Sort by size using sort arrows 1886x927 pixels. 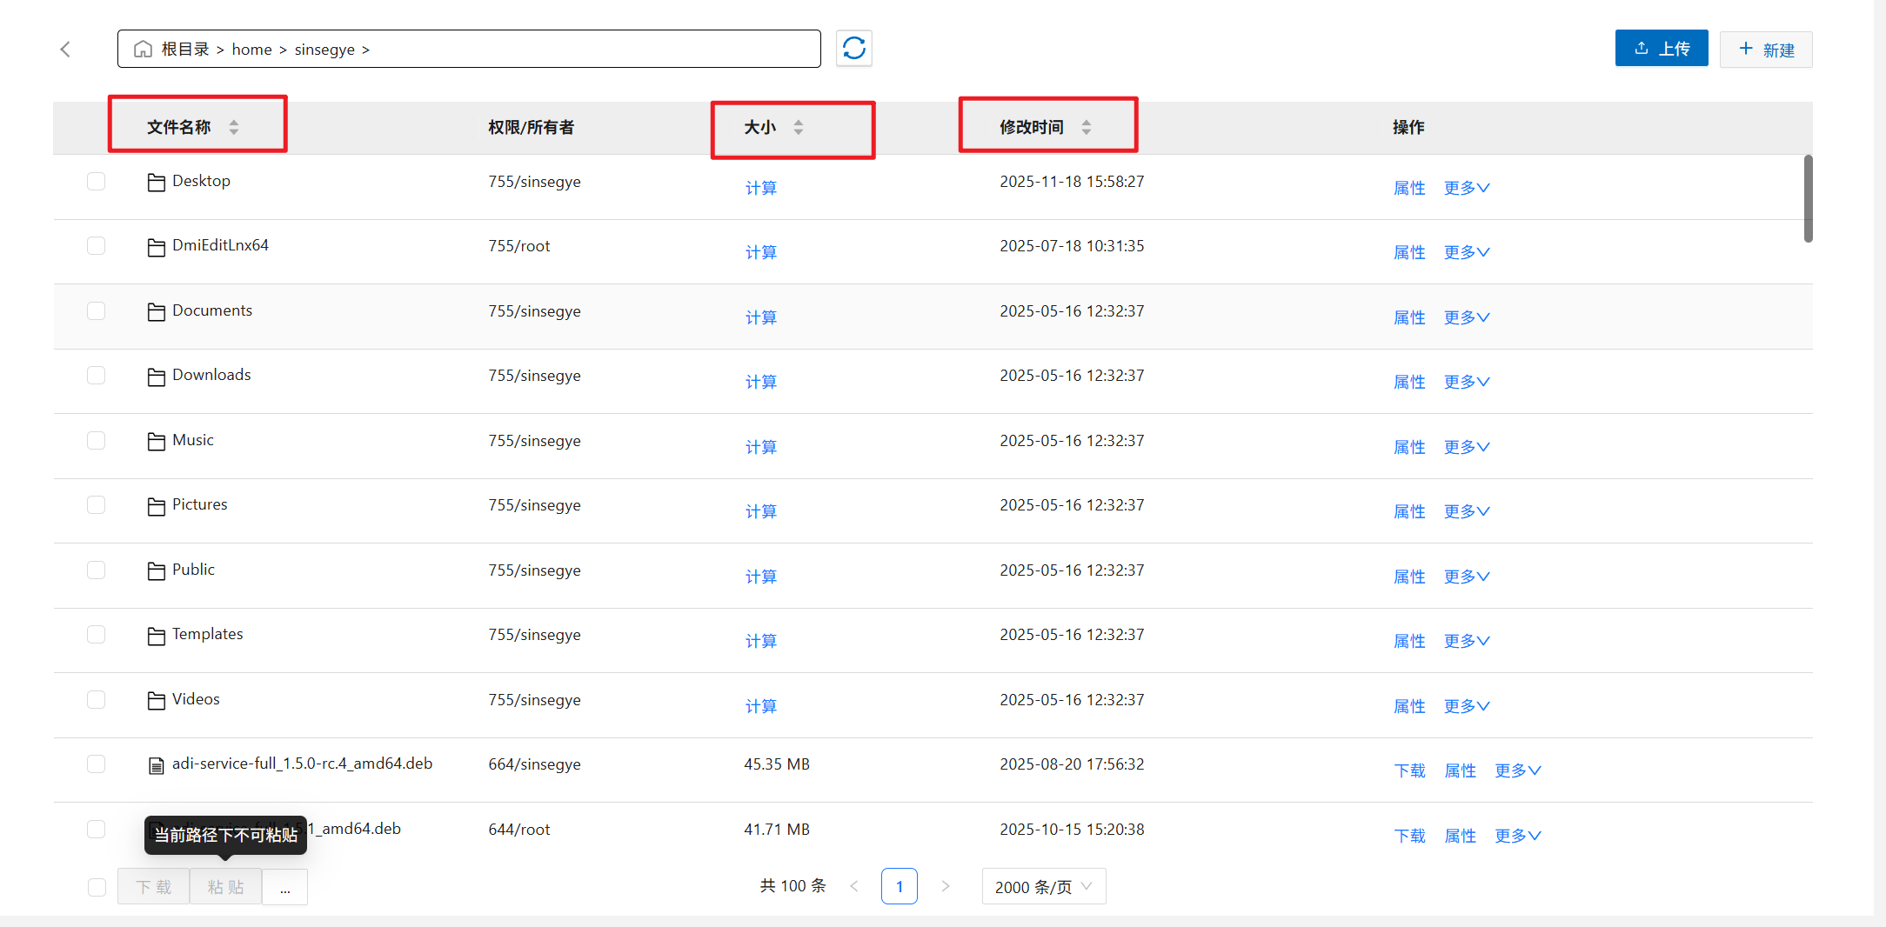coord(799,128)
